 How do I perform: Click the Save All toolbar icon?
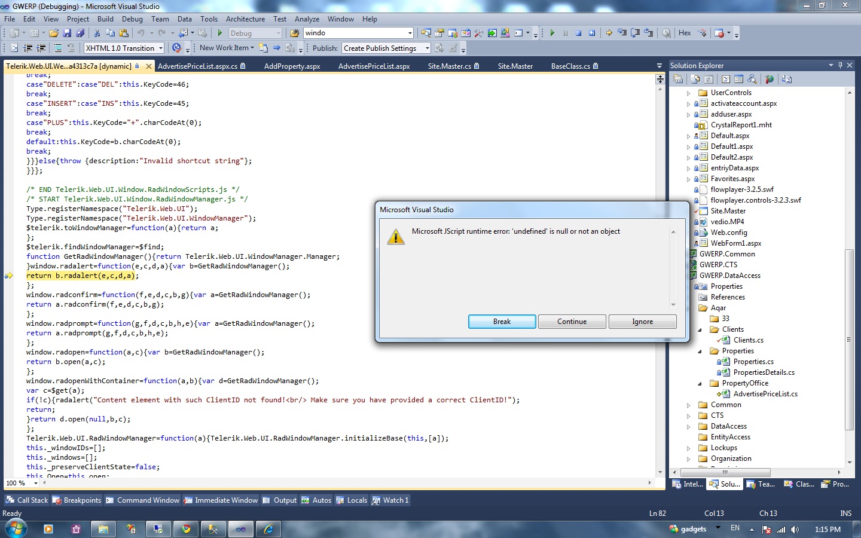[80, 33]
